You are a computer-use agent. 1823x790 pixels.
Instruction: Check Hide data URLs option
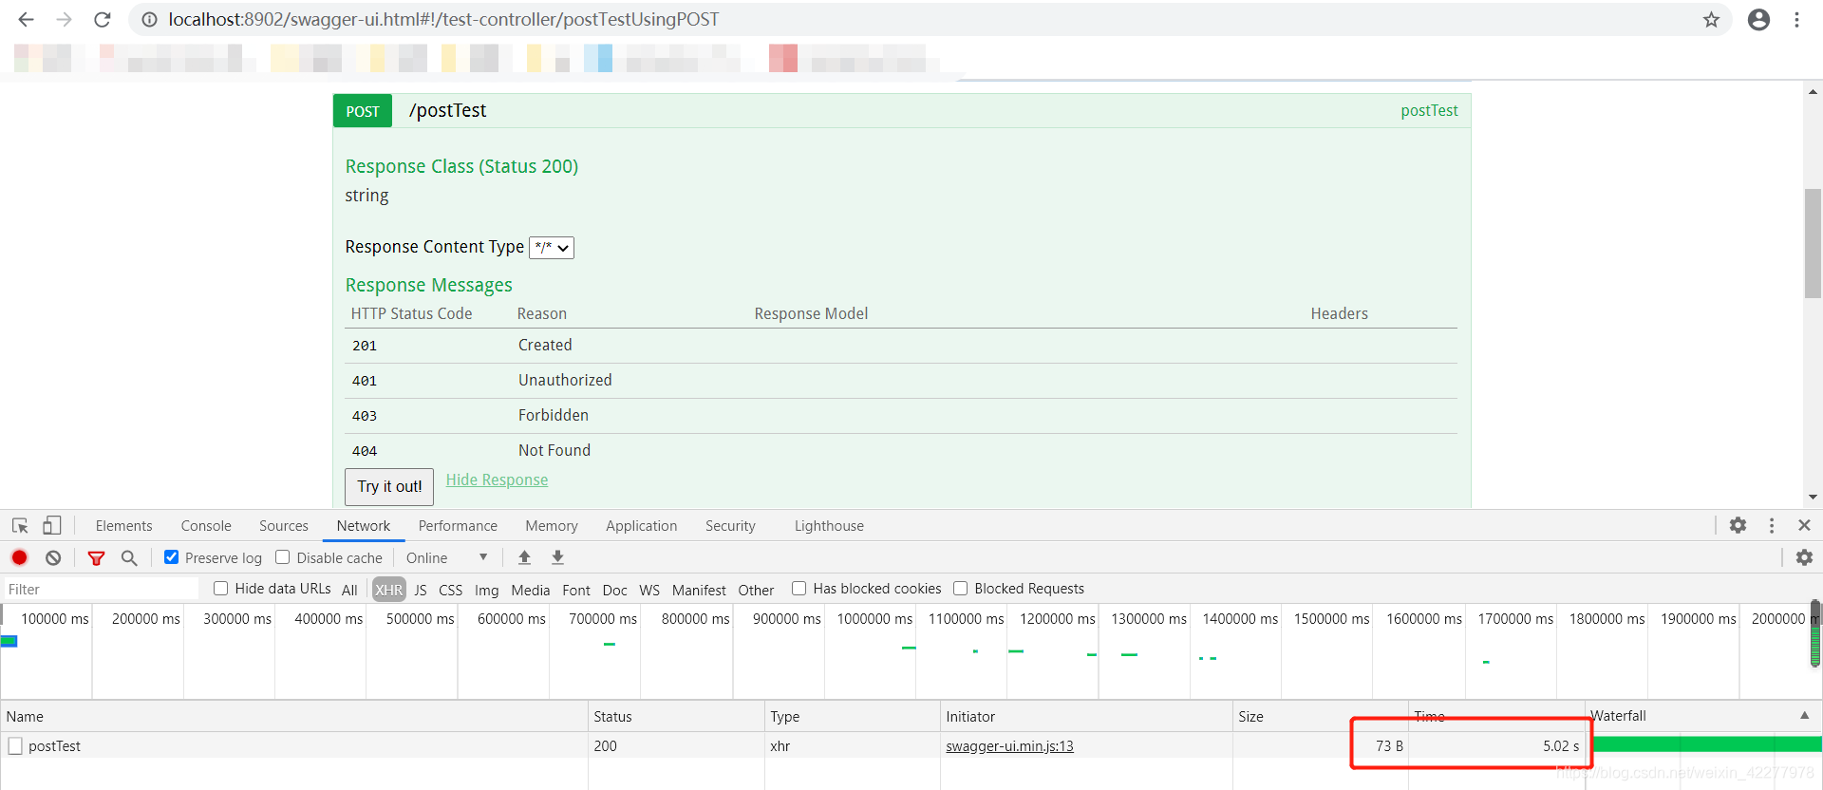tap(220, 589)
